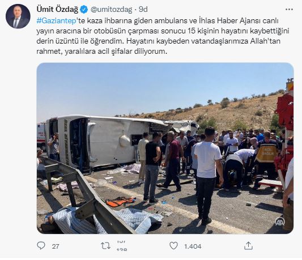This screenshot has height=260, width=302.
Task: Click the blue verified badge
Action: 84,10
